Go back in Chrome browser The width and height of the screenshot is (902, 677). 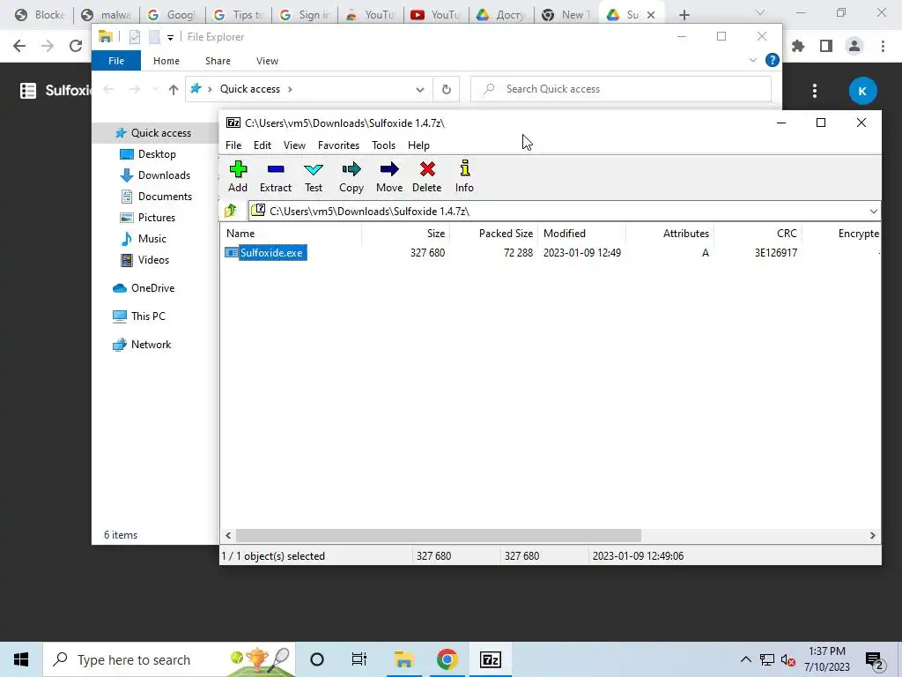pos(19,46)
